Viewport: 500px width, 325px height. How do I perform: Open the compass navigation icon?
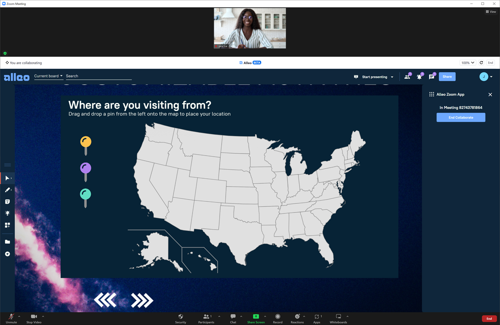pyautogui.click(x=7, y=254)
